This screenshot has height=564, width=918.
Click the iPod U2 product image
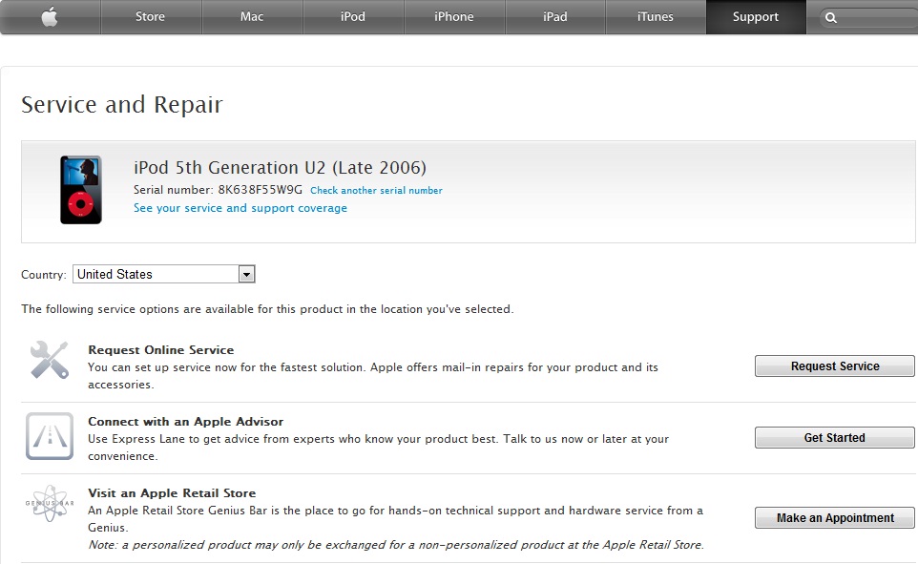81,189
